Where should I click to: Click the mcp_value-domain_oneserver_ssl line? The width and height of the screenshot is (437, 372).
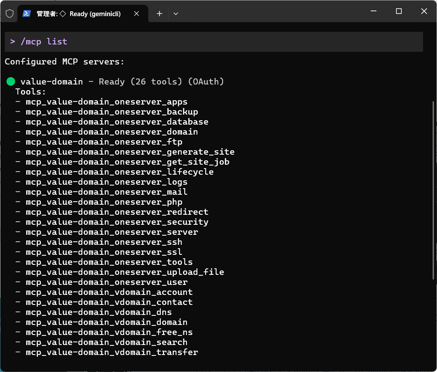(x=104, y=252)
